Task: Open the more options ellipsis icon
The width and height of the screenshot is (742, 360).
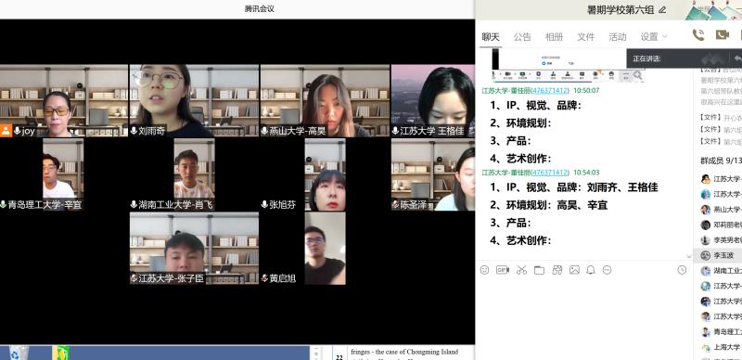Action: pyautogui.click(x=608, y=270)
